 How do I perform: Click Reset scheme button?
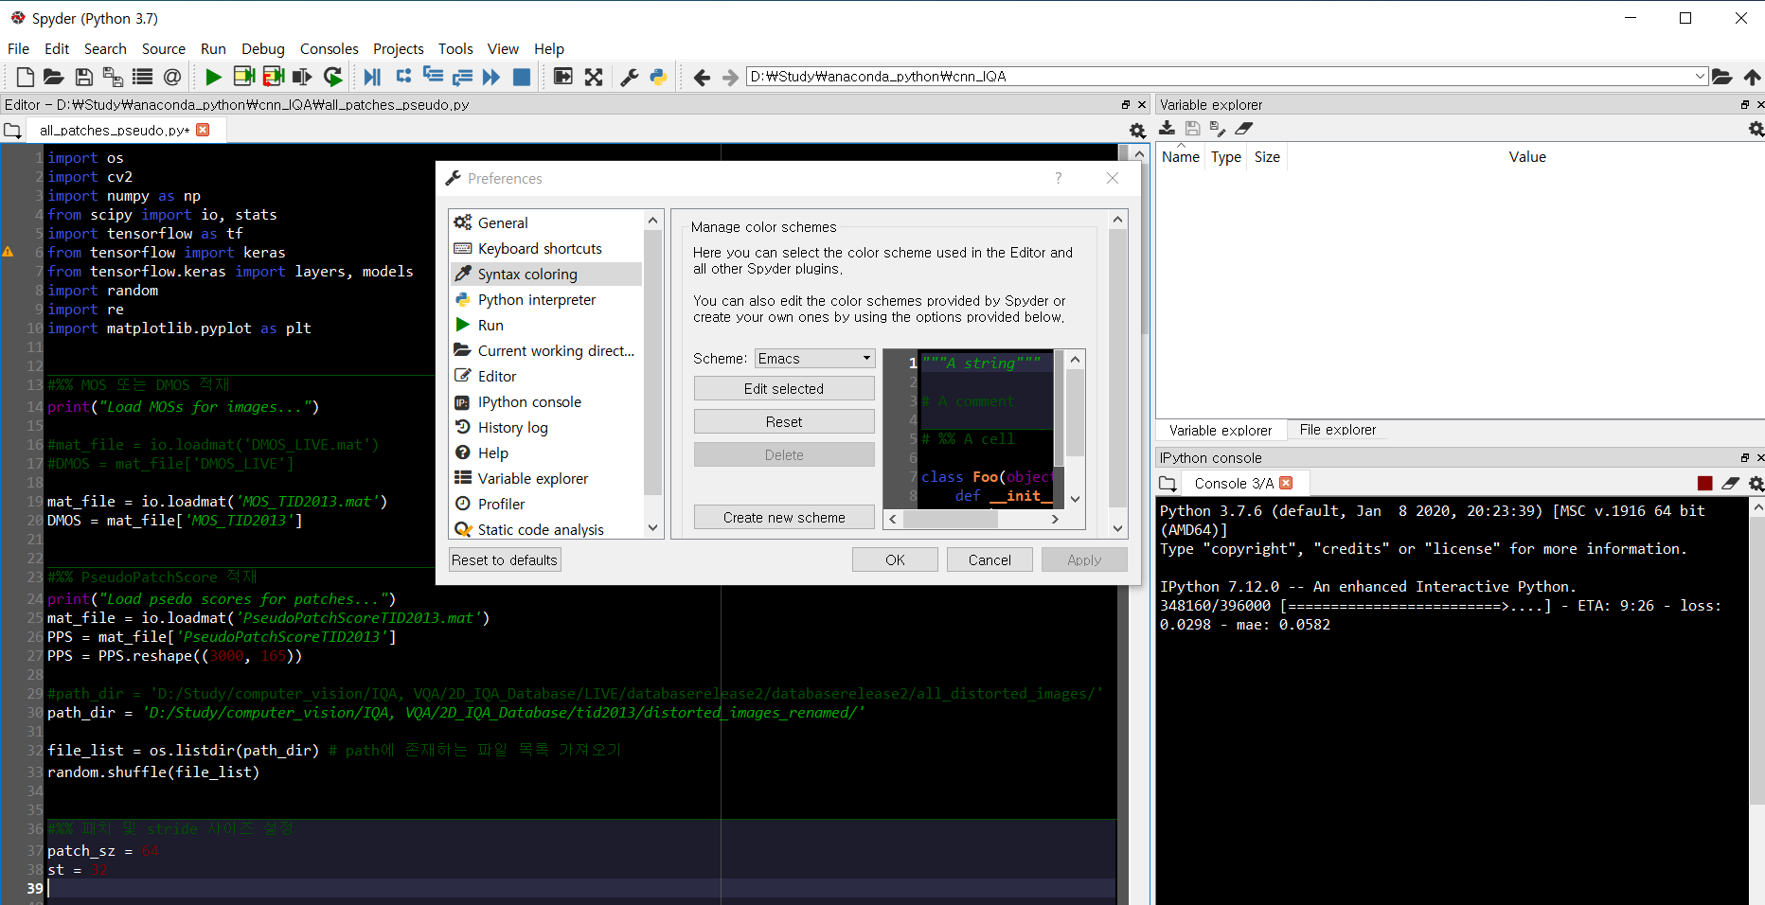[784, 421]
